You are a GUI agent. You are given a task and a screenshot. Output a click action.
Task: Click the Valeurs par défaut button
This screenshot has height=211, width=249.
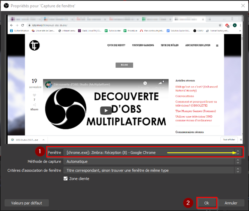(27, 203)
